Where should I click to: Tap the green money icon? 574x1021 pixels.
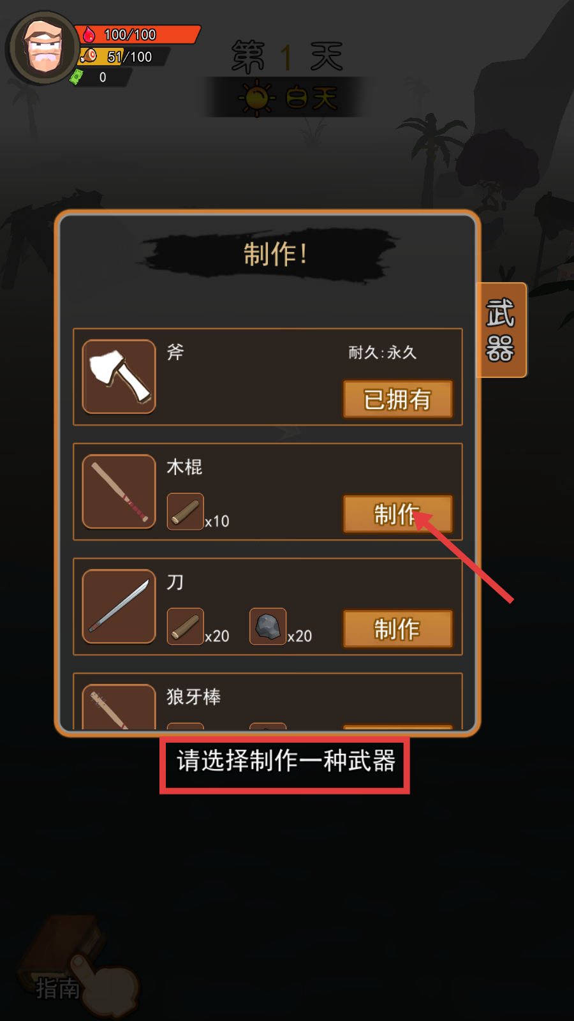pos(77,77)
